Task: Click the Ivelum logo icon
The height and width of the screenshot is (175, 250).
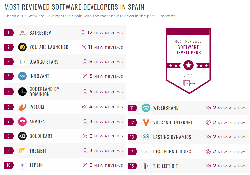Action: 22,107
